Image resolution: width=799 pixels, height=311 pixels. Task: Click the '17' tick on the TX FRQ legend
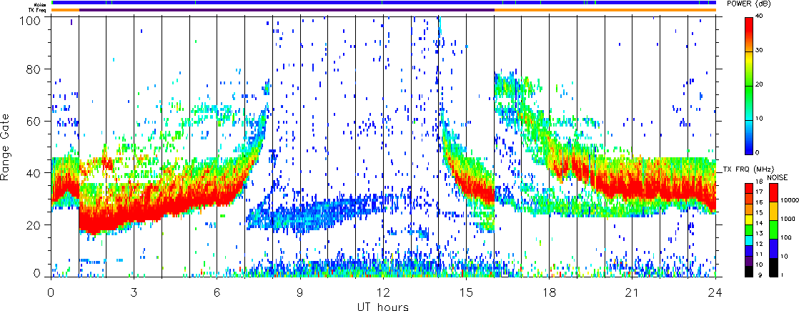pos(760,192)
